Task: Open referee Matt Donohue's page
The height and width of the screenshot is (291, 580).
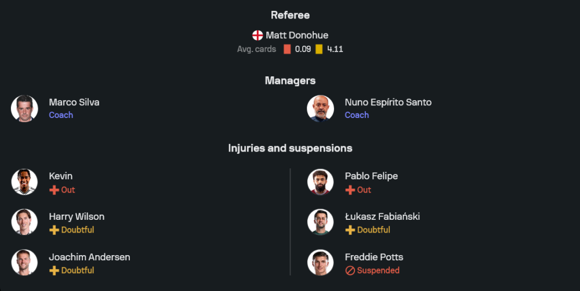Action: coord(297,35)
